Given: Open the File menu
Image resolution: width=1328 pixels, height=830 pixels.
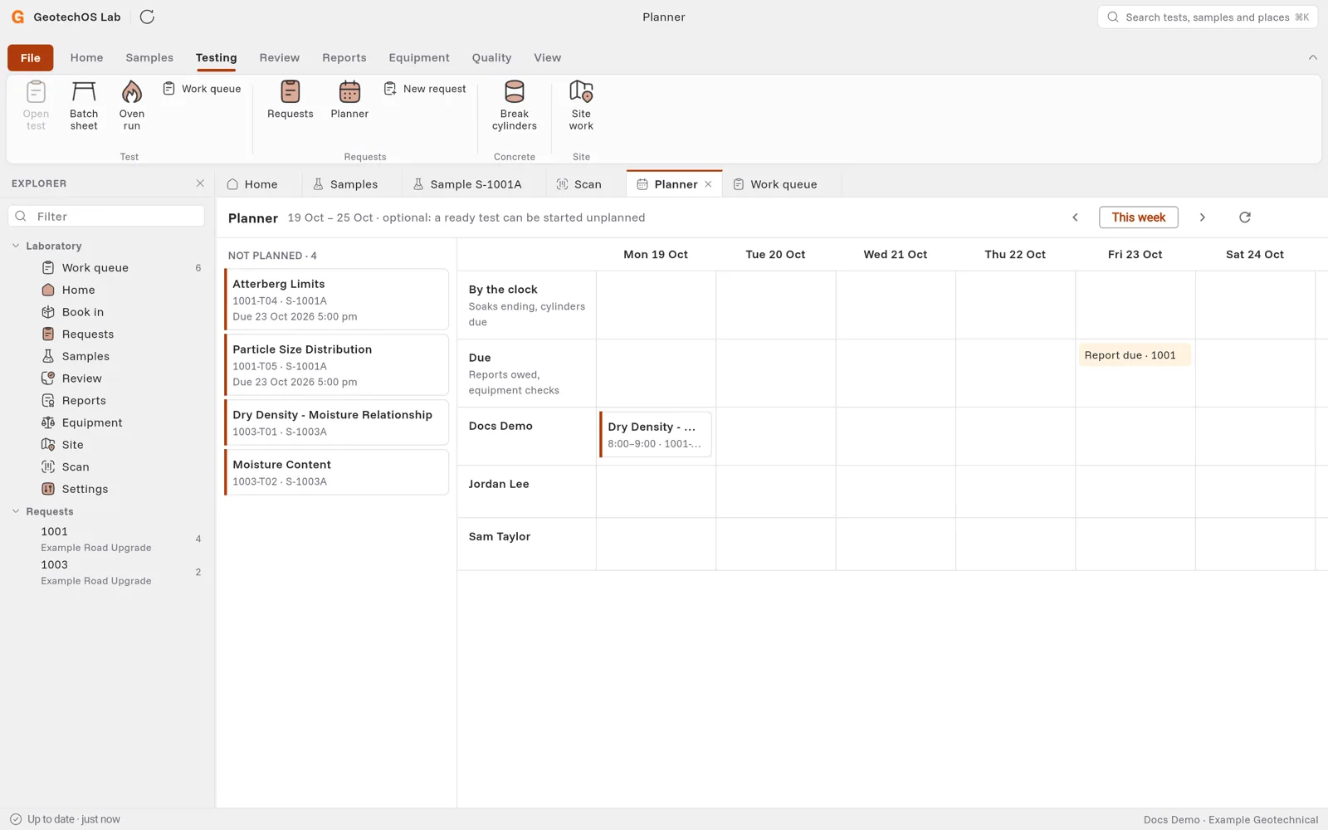Looking at the screenshot, I should click(31, 57).
